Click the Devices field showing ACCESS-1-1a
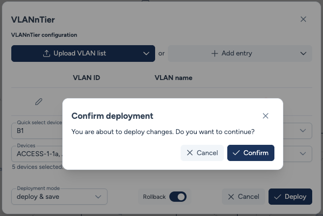 click(37, 154)
